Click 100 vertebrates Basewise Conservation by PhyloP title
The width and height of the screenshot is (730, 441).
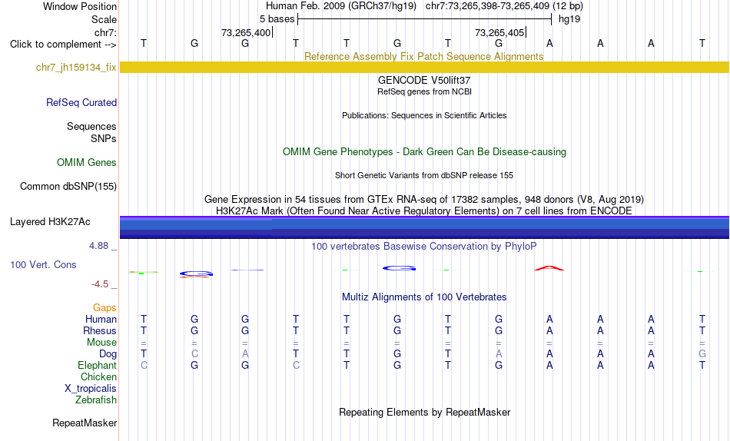click(x=424, y=247)
